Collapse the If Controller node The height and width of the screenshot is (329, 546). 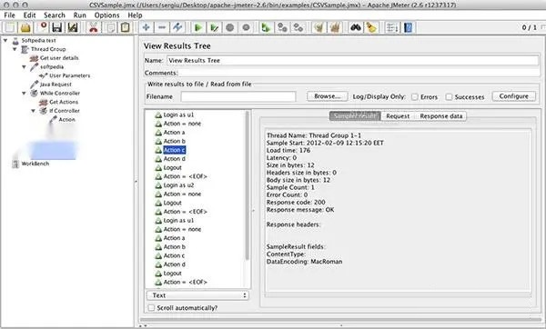tap(34, 111)
